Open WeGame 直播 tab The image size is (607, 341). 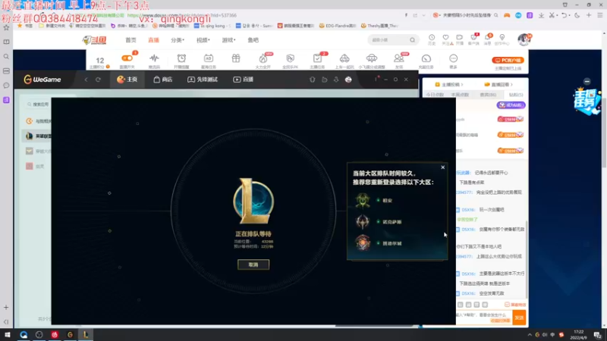tap(243, 80)
